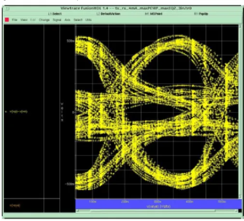Click the blue x-axis label bar
The height and width of the screenshot is (221, 244).
(158, 204)
